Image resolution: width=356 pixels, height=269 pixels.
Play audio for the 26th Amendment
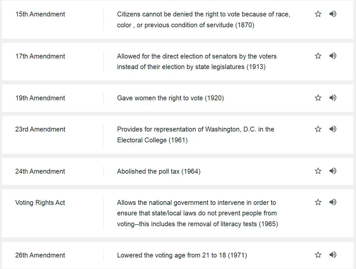pos(333,255)
